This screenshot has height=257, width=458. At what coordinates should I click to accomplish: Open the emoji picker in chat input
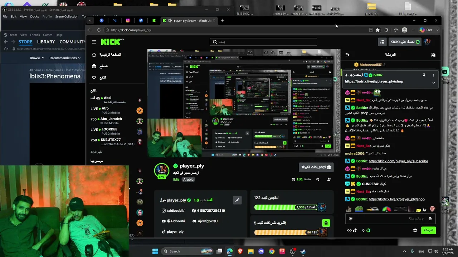pos(430,218)
